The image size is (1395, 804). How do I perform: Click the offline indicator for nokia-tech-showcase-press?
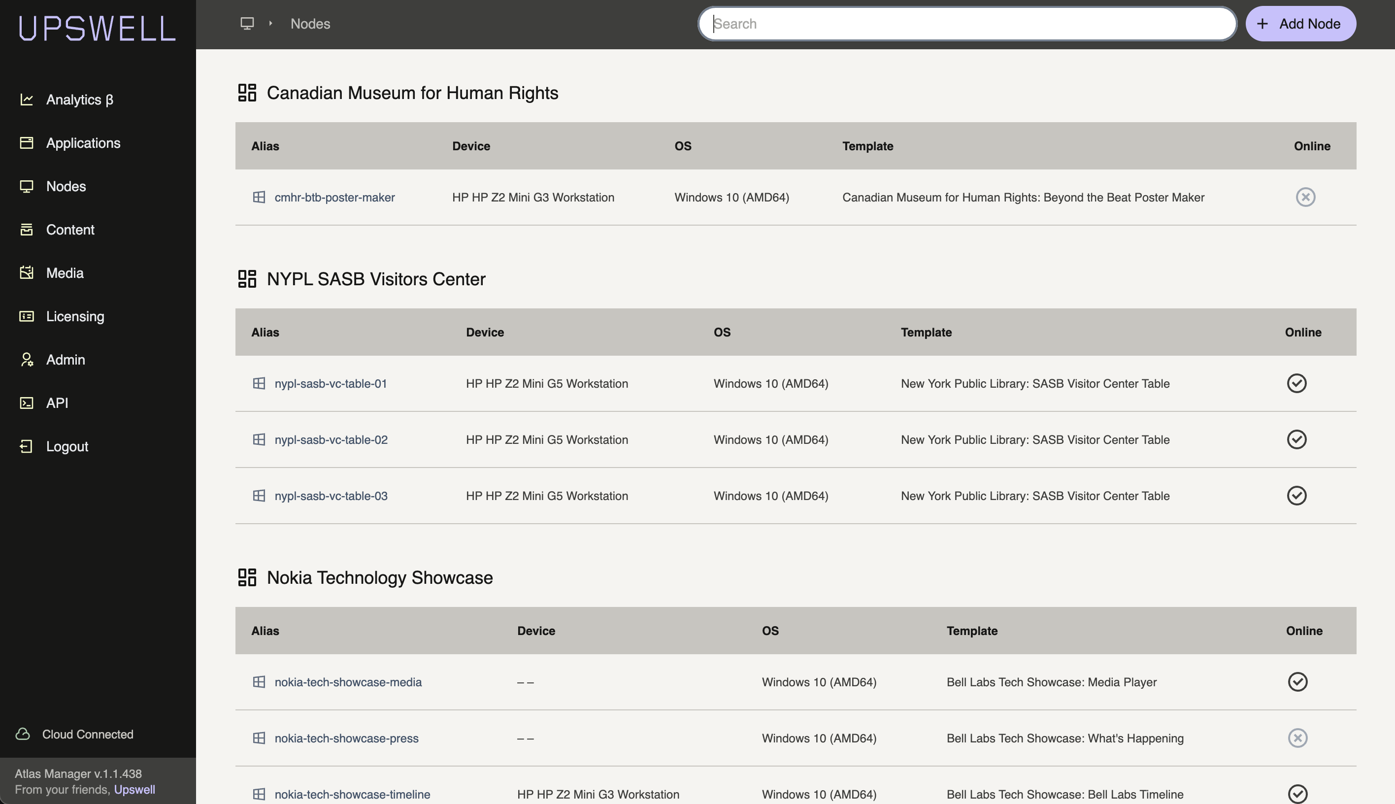(x=1298, y=737)
